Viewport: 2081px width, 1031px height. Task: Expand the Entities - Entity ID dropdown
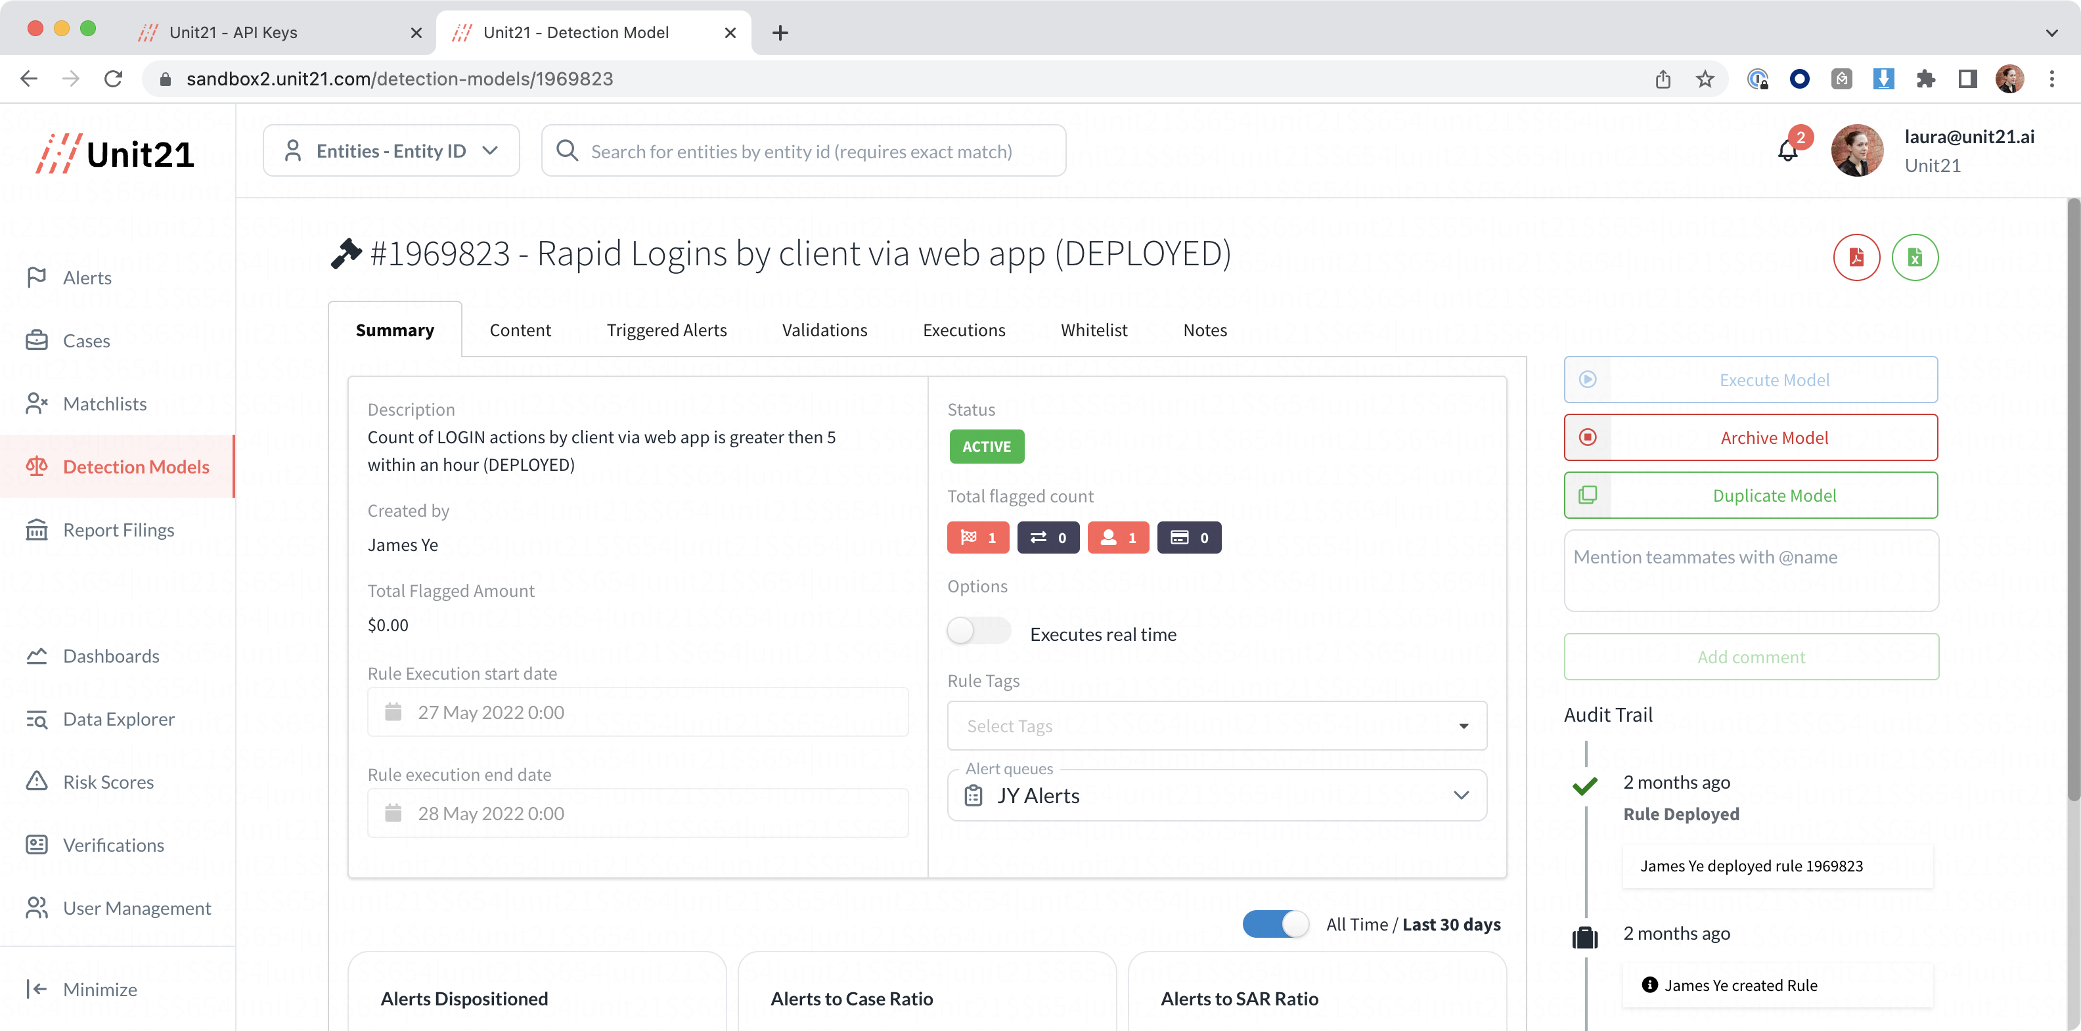(391, 151)
